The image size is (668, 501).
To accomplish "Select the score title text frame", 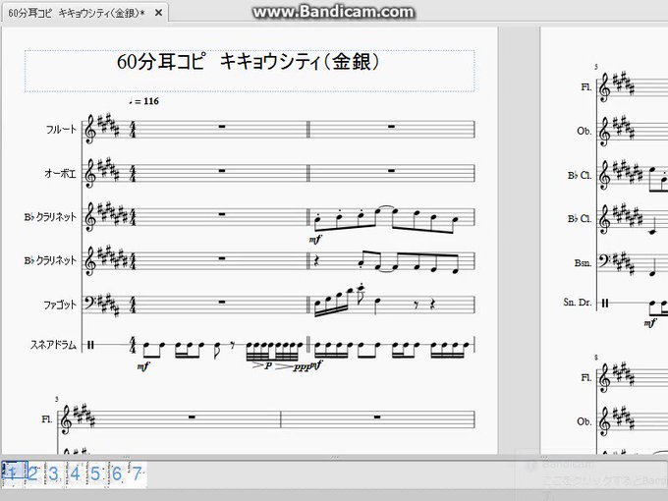I will pos(250,71).
